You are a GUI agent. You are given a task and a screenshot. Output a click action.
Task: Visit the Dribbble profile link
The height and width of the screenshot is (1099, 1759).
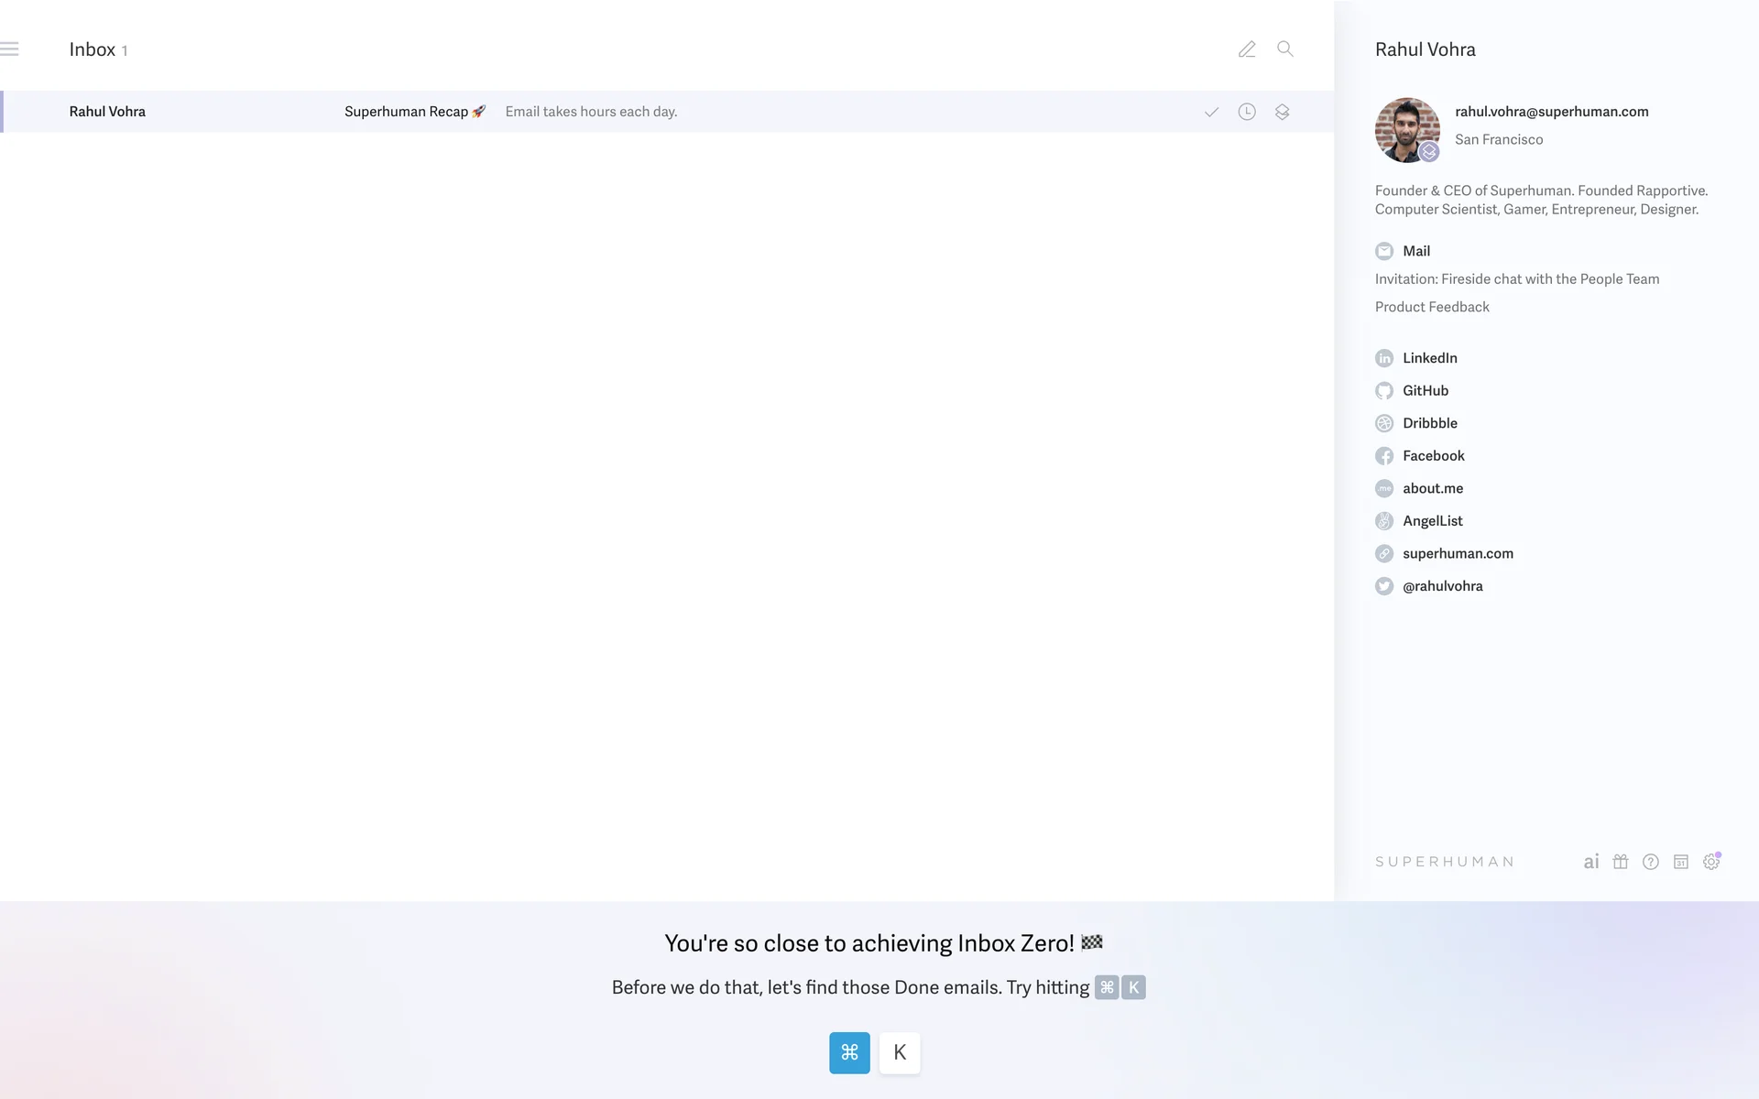pyautogui.click(x=1429, y=423)
